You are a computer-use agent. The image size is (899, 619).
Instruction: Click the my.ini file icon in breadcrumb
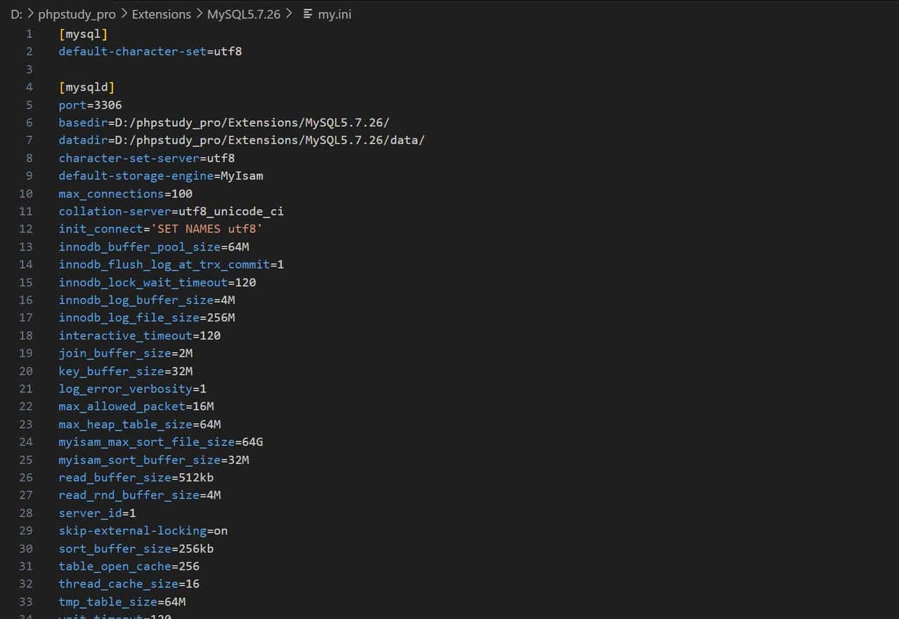308,14
